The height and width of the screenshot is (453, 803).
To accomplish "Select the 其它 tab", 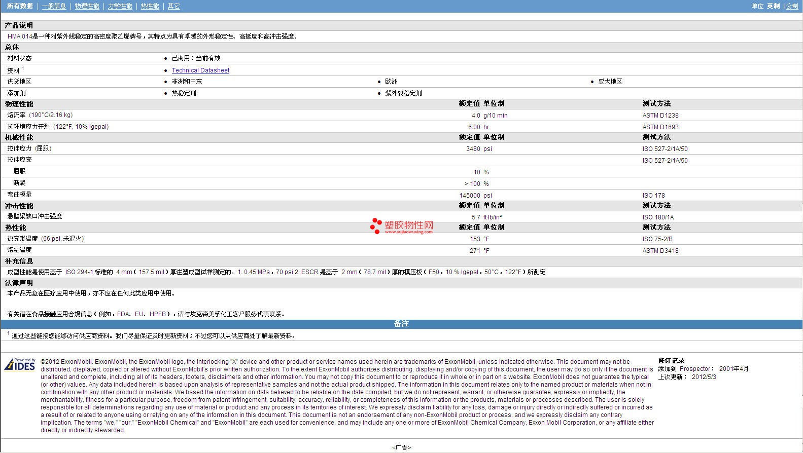I will click(174, 6).
